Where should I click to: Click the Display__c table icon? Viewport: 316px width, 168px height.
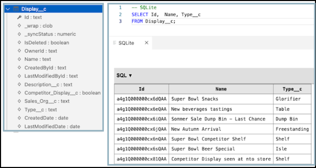pos(16,9)
